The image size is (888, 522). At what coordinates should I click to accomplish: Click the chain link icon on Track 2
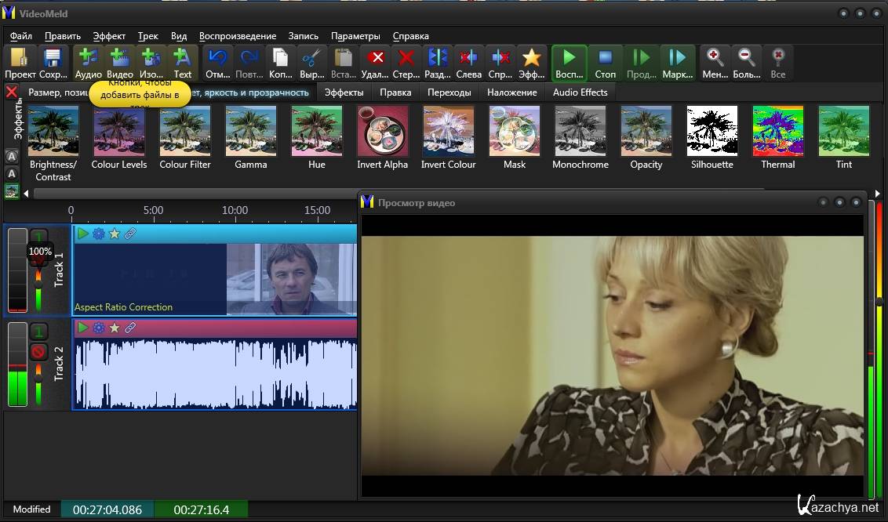click(x=130, y=328)
